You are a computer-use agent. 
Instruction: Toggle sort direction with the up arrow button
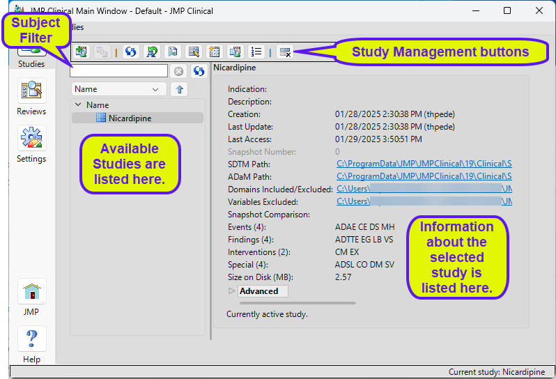coord(179,89)
